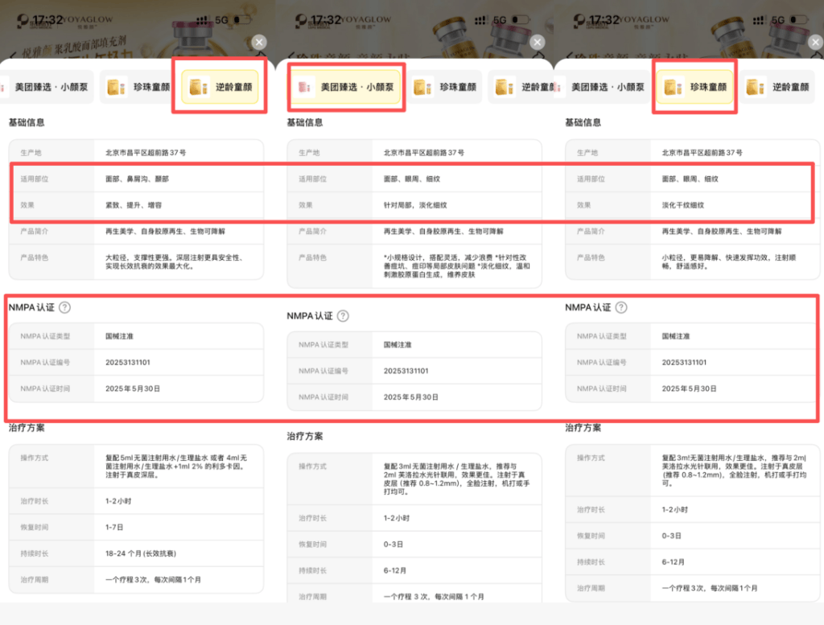Close the right panel's product detail sheet

[x=816, y=42]
